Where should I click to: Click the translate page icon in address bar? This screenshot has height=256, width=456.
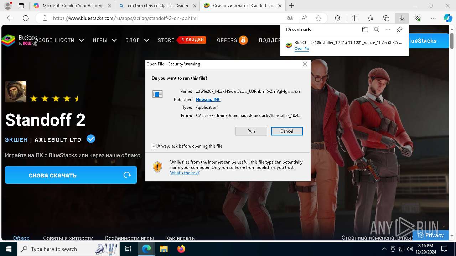[290, 18]
